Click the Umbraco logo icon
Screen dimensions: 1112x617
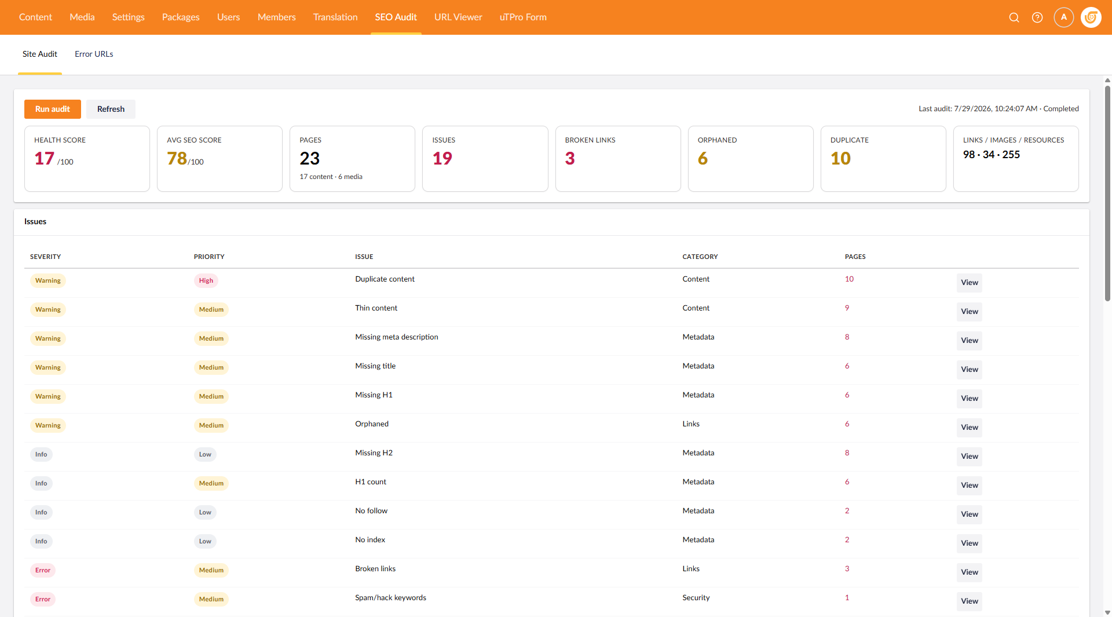tap(1091, 17)
